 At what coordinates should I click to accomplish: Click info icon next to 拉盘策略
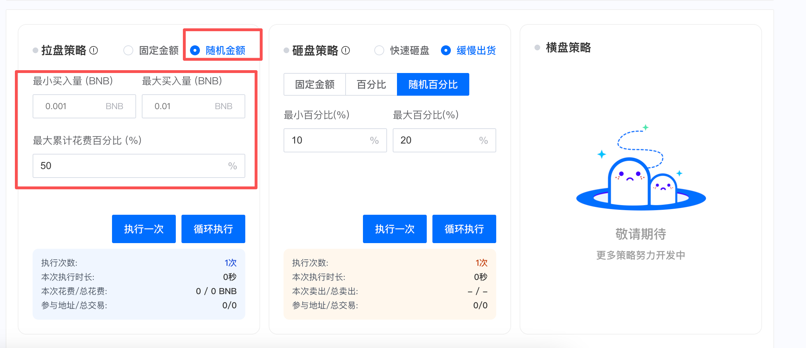94,50
